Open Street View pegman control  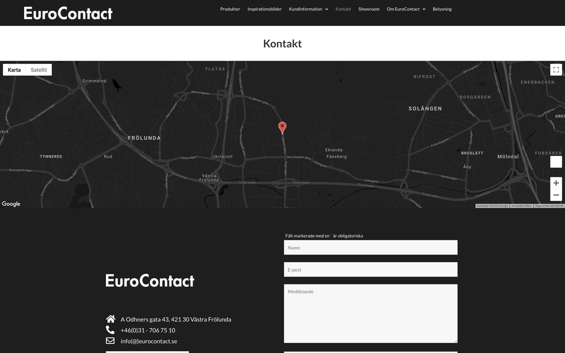[x=556, y=162]
